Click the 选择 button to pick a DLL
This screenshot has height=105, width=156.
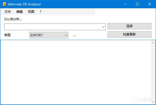point(129,26)
